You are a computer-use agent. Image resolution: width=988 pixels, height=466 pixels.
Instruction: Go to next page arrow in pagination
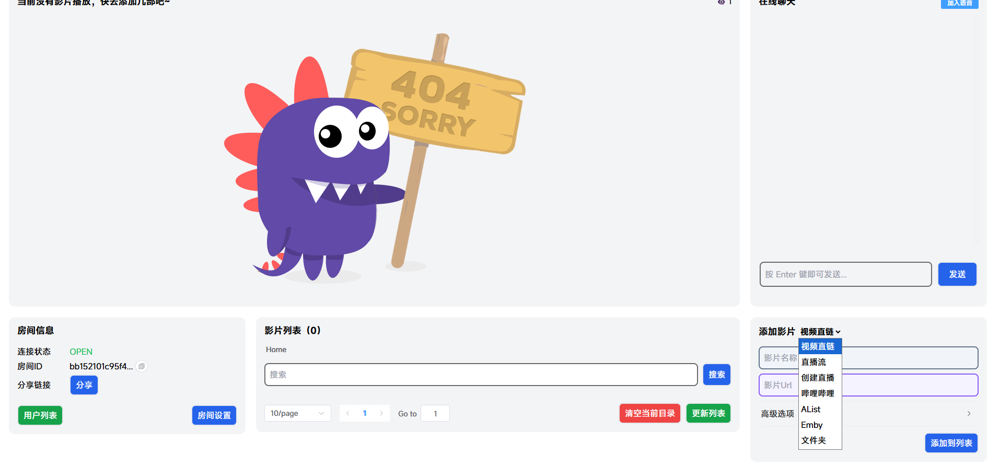(381, 413)
